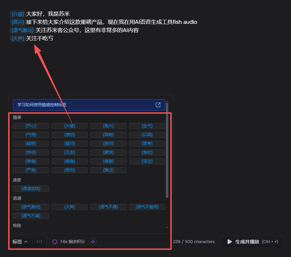Add the (语气不满) tone tag
This screenshot has width=291, height=257.
click(31, 216)
